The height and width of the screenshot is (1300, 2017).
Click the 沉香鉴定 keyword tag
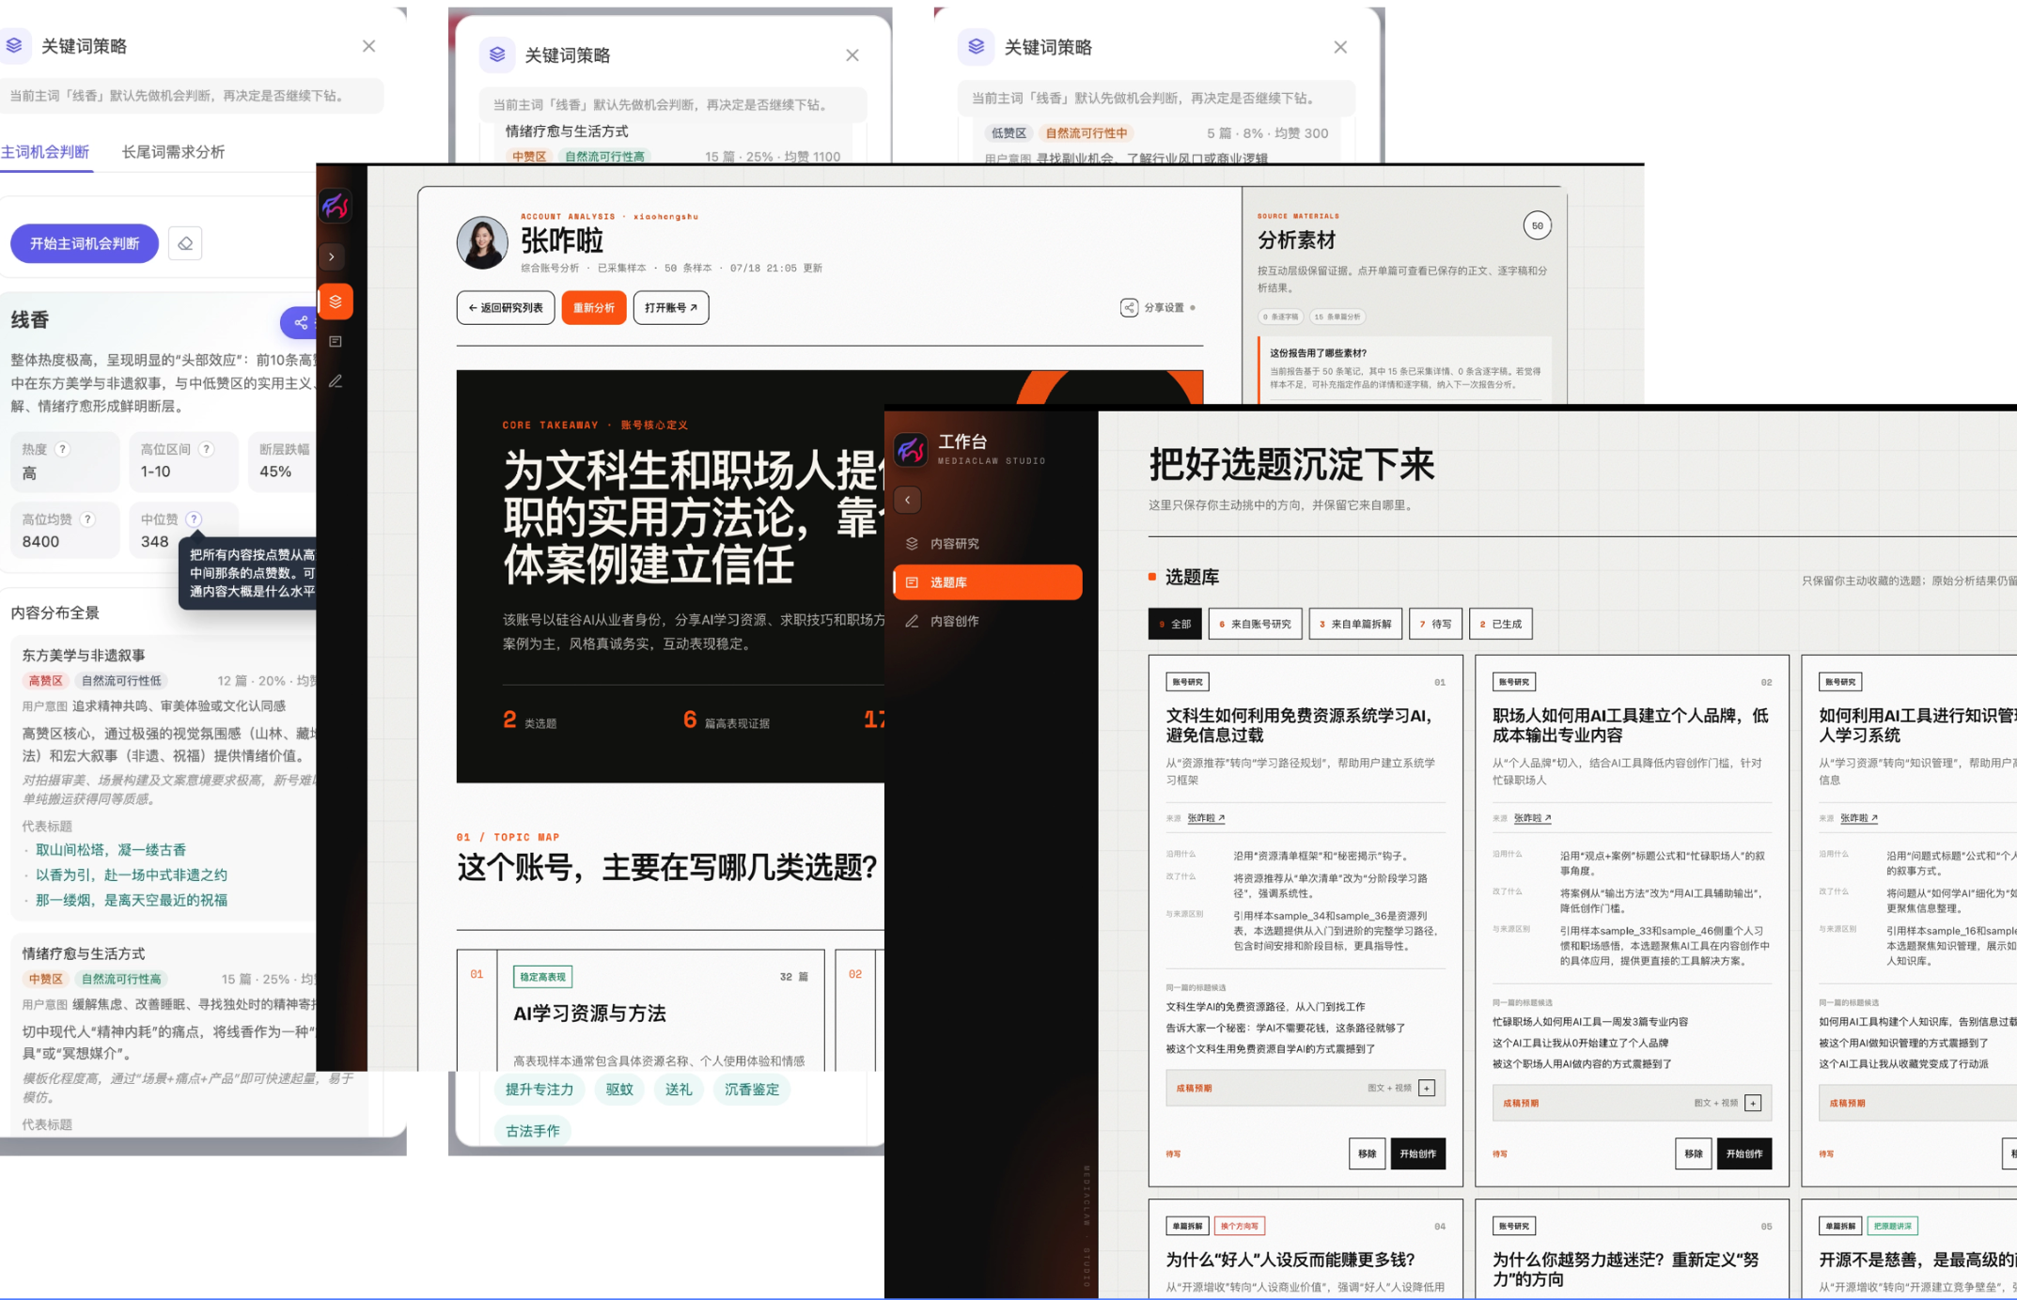pyautogui.click(x=752, y=1090)
